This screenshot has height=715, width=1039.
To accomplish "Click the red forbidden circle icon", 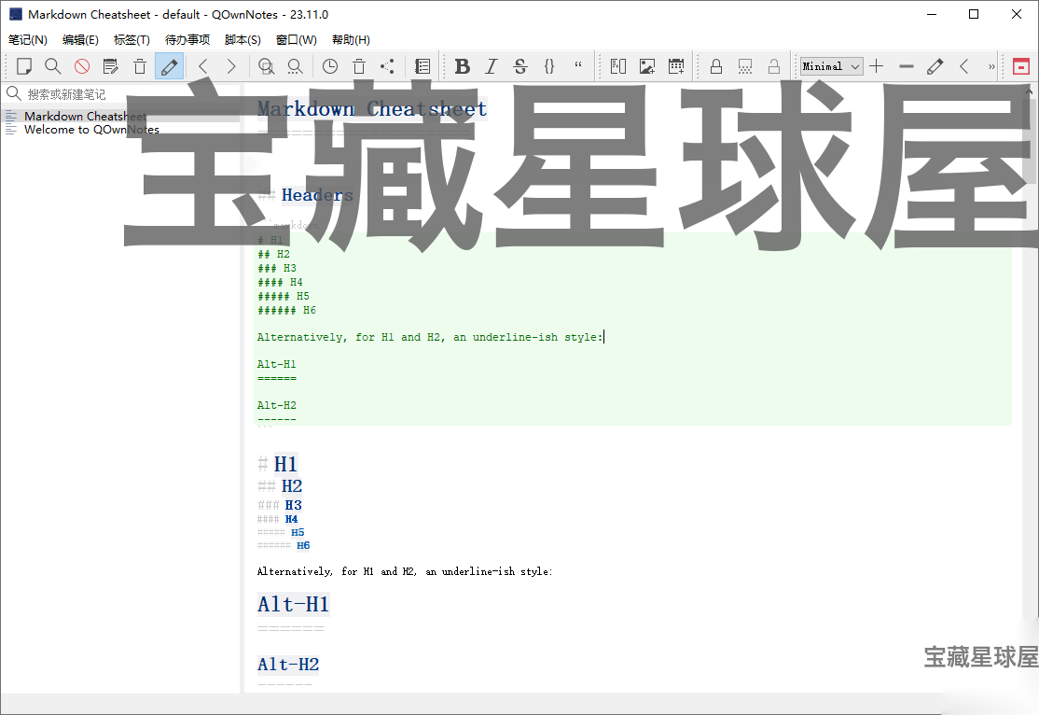I will (82, 66).
